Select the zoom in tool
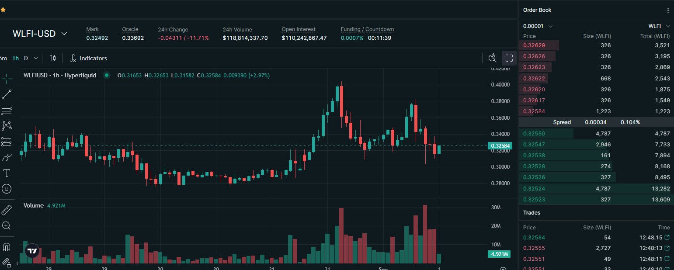 7,226
